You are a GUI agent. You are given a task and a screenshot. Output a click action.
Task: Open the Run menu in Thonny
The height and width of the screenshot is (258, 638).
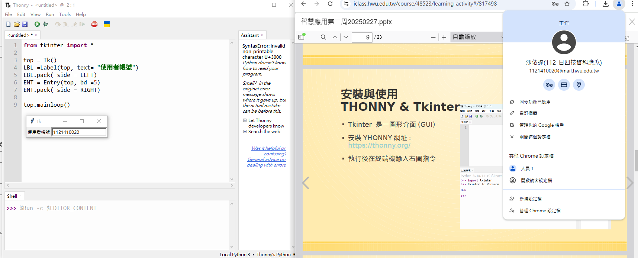coord(50,14)
